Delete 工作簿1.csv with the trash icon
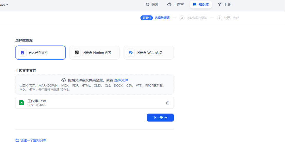Screen dimensions: 285x163 click(x=168, y=103)
